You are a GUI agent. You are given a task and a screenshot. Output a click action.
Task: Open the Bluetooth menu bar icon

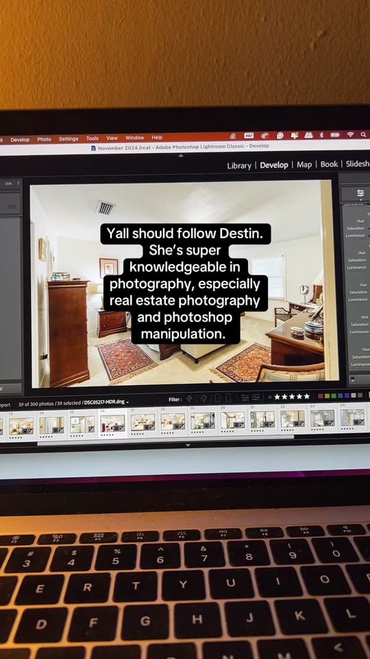(321, 135)
